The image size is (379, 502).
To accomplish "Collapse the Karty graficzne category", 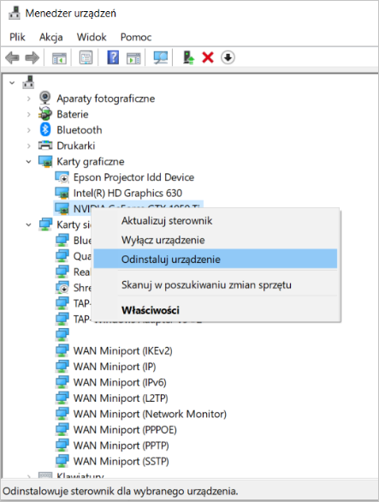I will (x=29, y=162).
